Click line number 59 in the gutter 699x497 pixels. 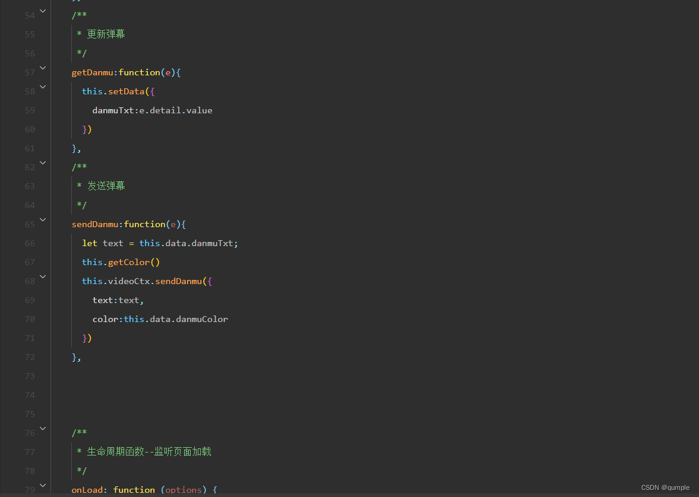[x=30, y=110]
